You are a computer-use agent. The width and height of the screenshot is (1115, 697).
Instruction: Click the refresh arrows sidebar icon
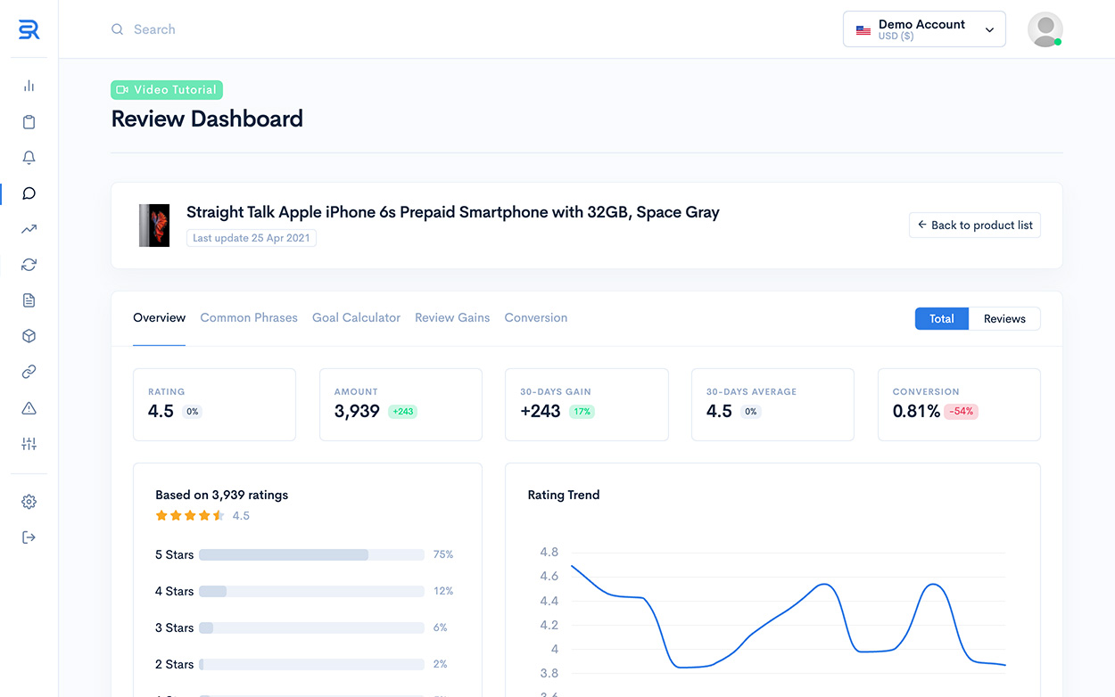[29, 265]
